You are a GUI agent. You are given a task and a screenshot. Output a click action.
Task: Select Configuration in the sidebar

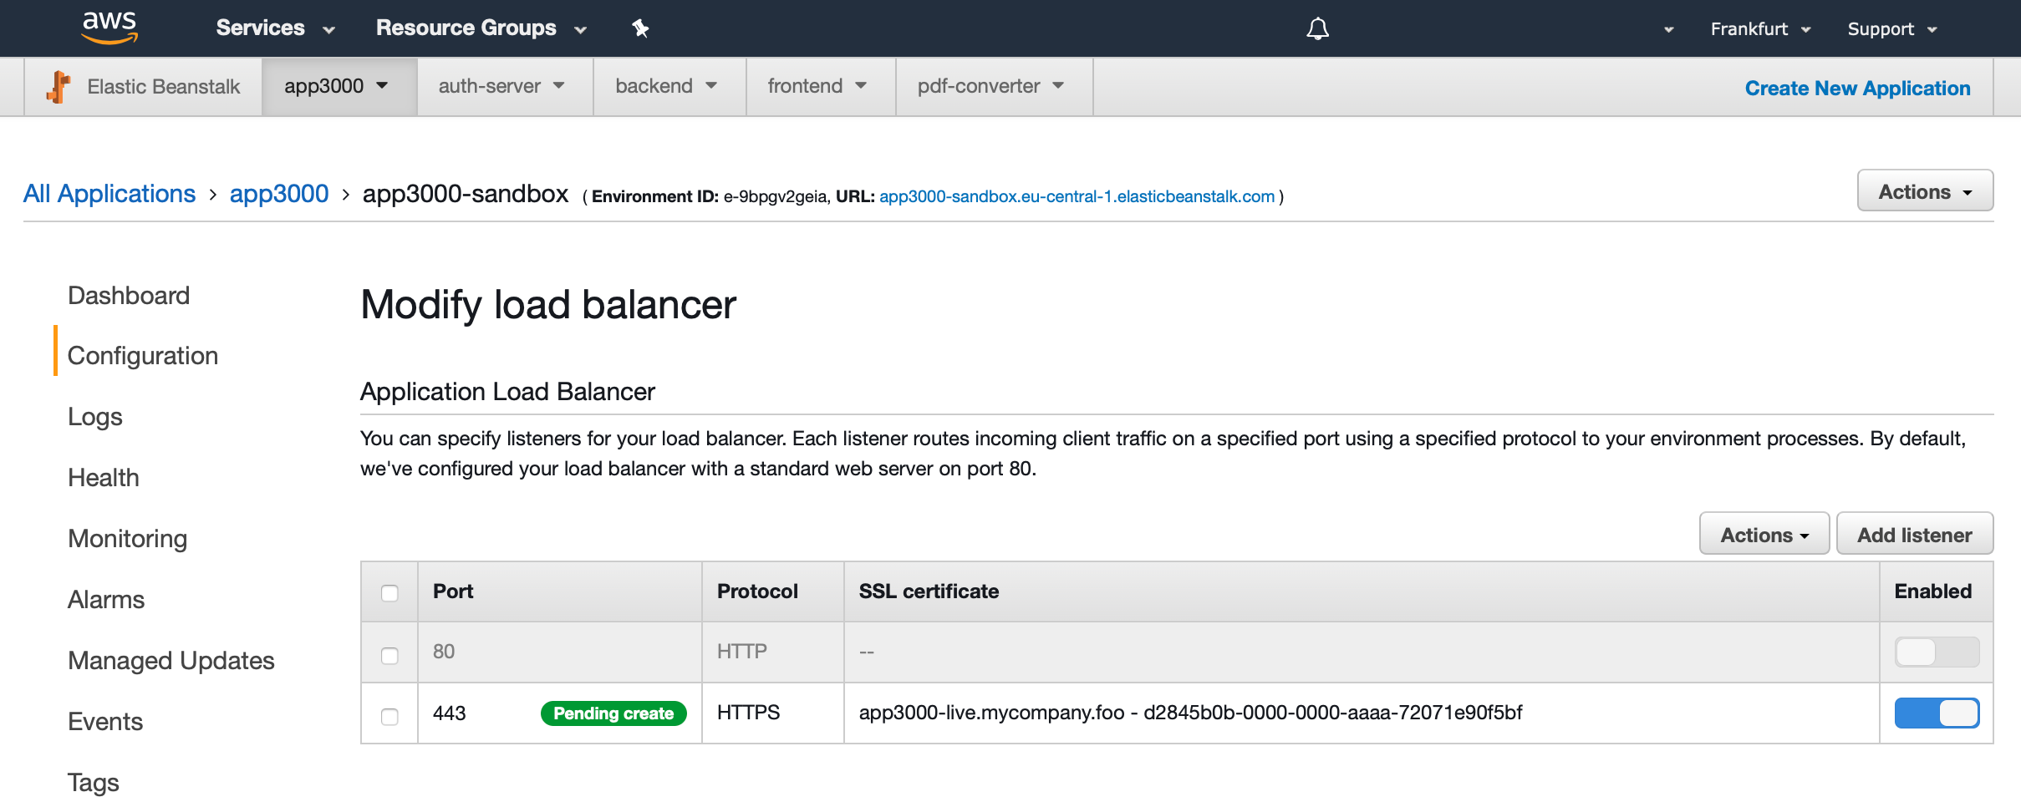[143, 356]
